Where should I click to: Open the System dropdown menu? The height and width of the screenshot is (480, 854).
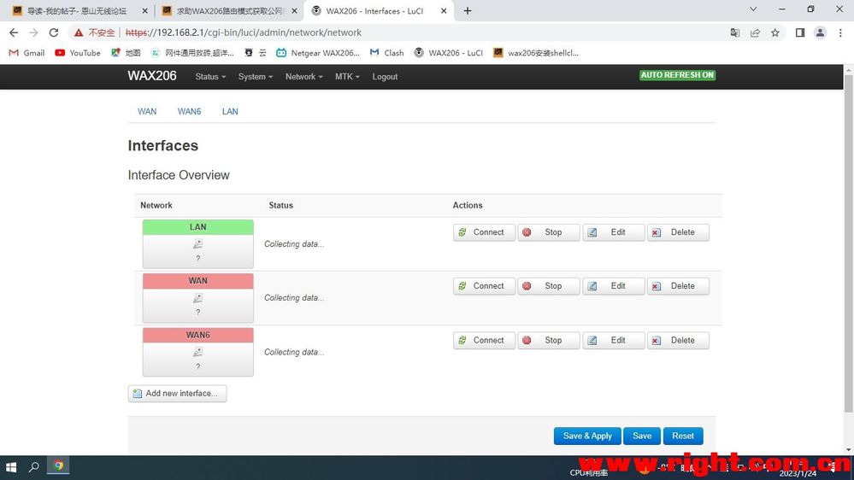[255, 77]
